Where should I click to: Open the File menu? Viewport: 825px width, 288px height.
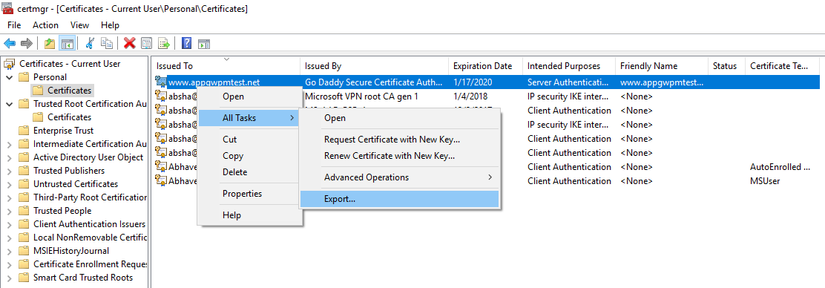click(x=14, y=25)
